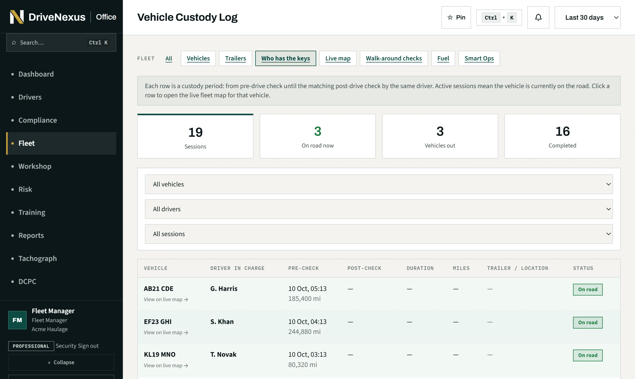This screenshot has width=635, height=379.
Task: Switch to the Trailers tab
Action: click(236, 58)
